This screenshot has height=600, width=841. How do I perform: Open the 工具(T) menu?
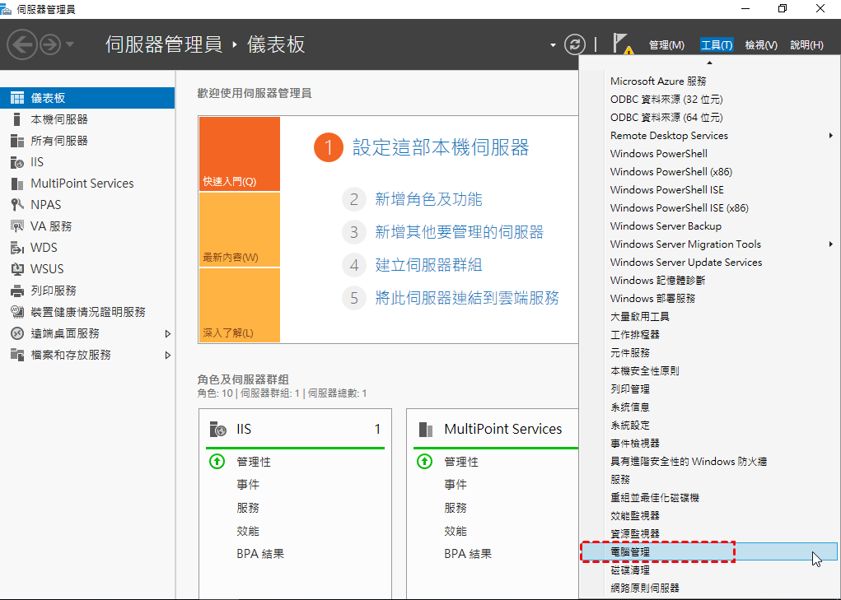tap(717, 45)
